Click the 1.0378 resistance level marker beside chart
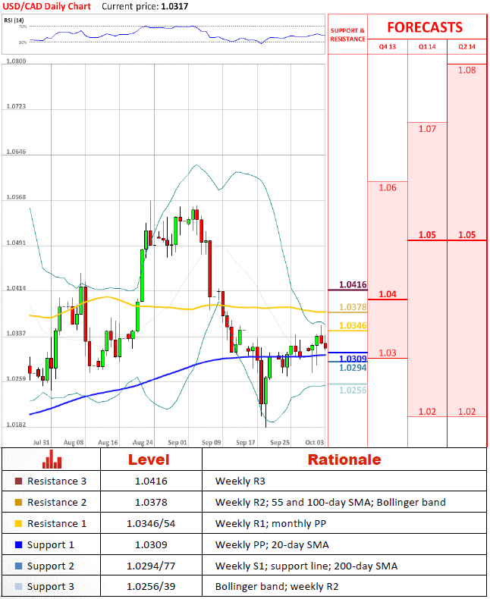 pos(353,307)
